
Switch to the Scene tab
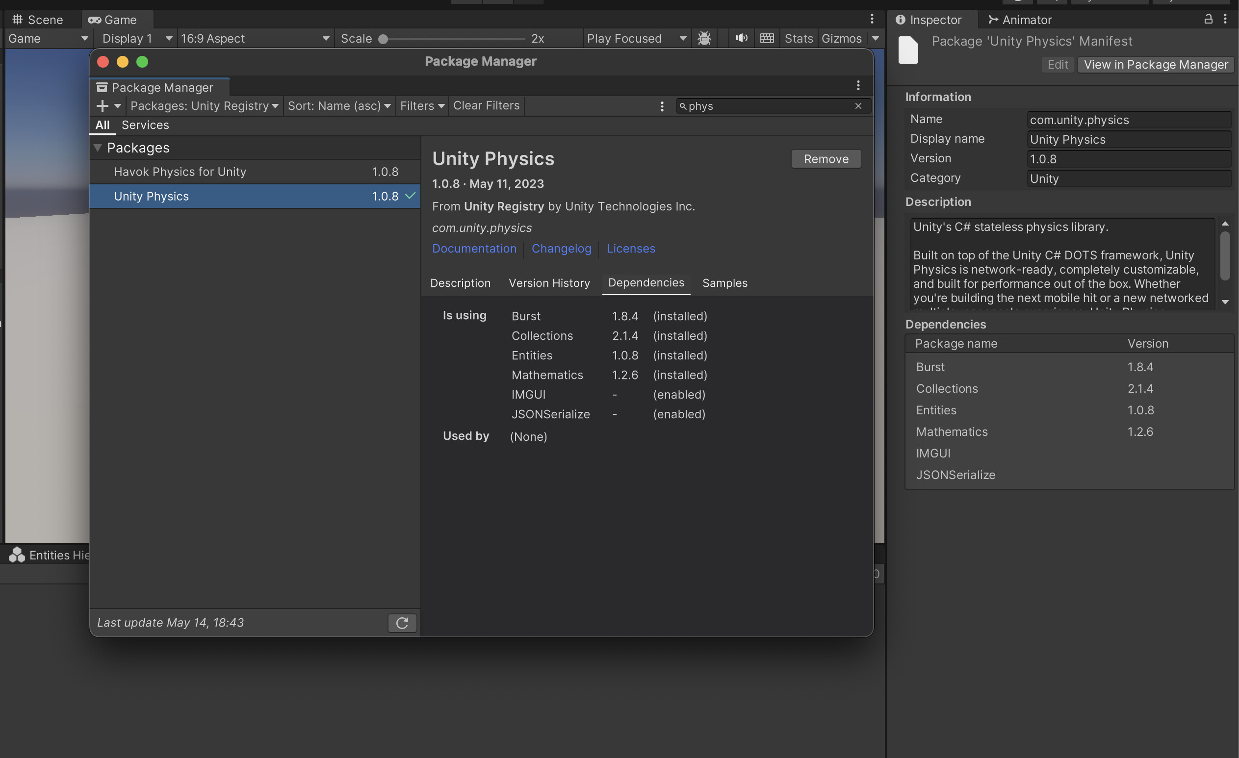[38, 20]
